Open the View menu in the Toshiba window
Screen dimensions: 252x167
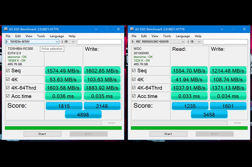[29, 36]
